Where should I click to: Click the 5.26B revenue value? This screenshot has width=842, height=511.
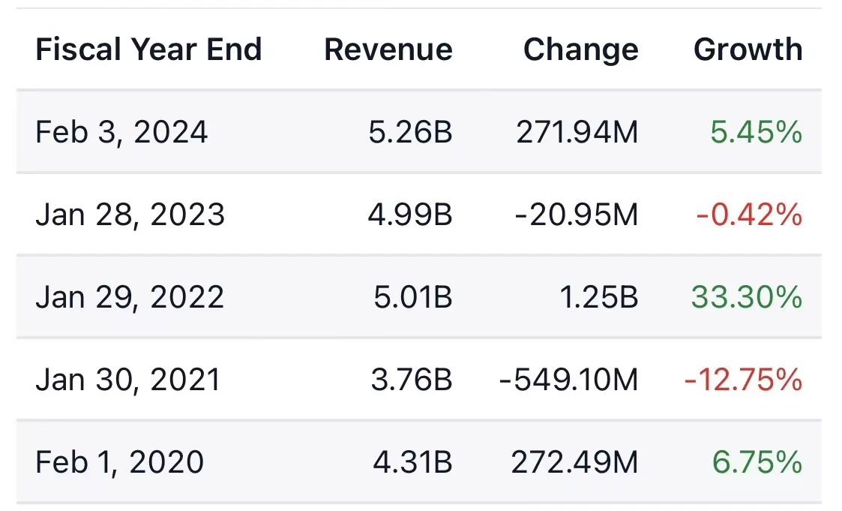[412, 133]
